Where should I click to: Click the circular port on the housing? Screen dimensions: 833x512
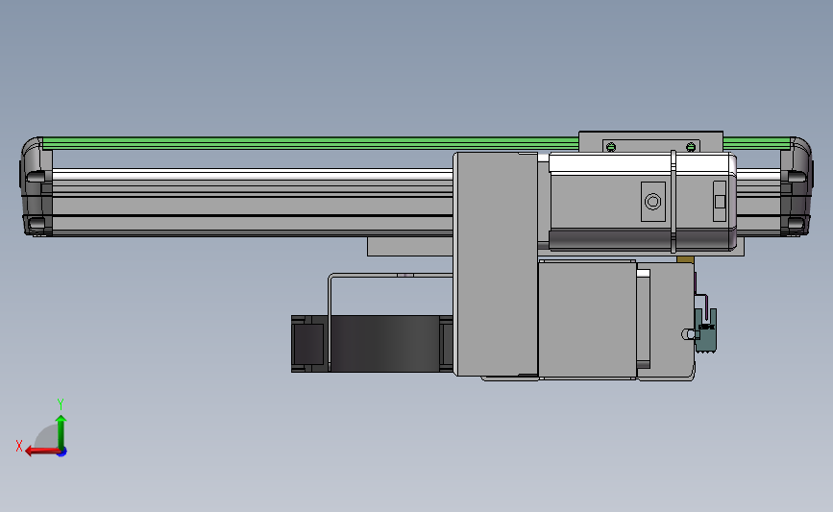coord(653,202)
